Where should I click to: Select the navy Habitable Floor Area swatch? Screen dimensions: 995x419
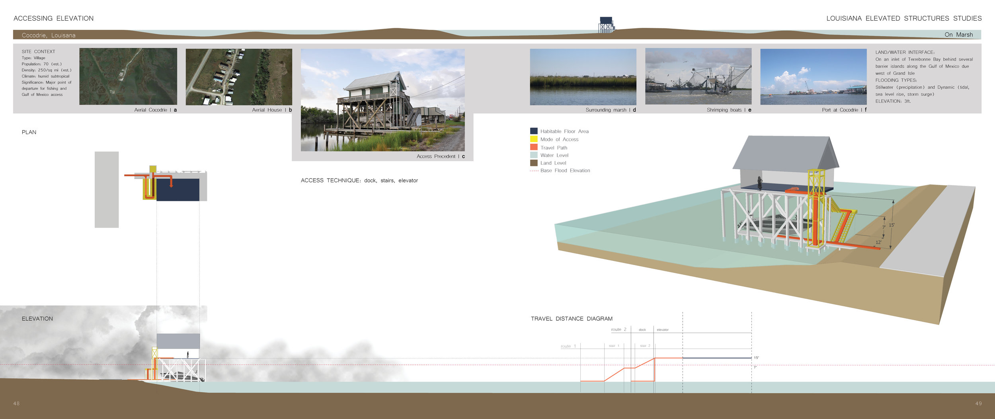coord(534,131)
